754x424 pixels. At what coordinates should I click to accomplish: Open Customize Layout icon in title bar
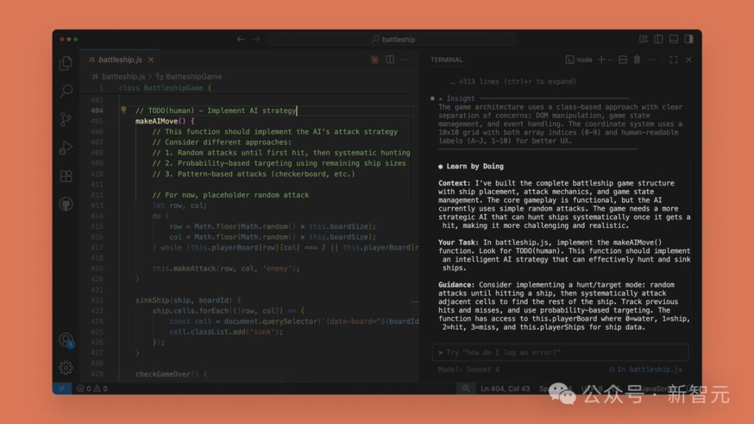644,39
